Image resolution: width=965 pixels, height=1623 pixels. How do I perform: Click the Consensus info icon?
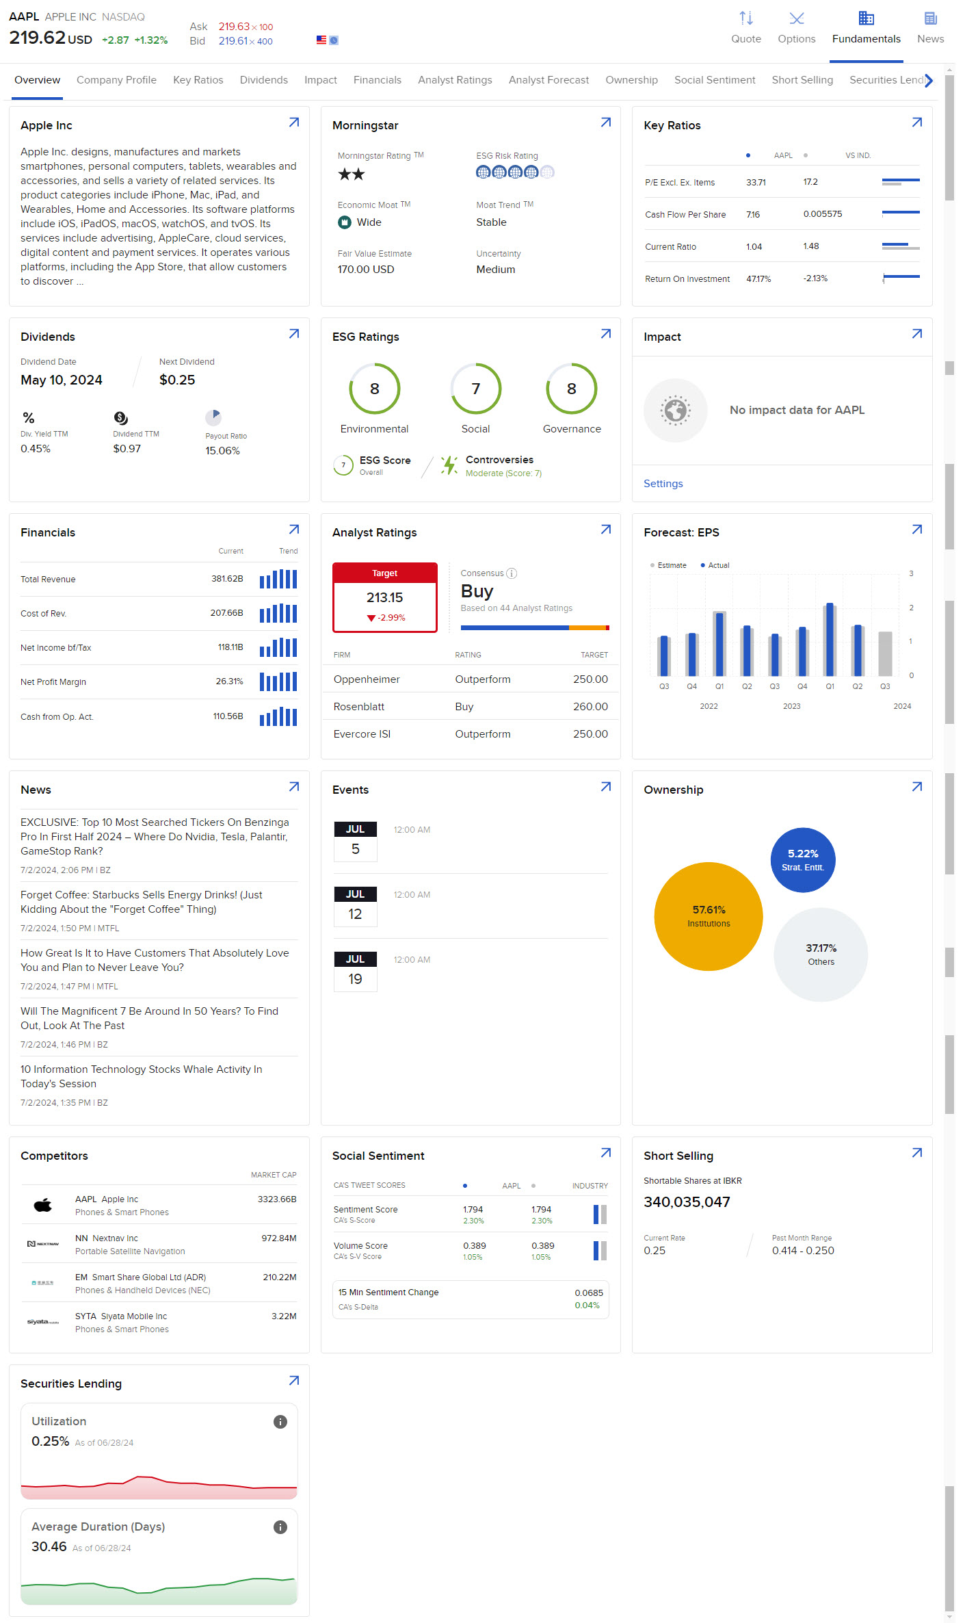pos(512,573)
